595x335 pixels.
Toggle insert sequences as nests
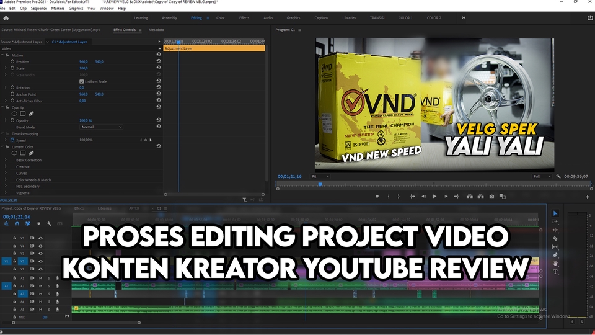click(x=6, y=224)
